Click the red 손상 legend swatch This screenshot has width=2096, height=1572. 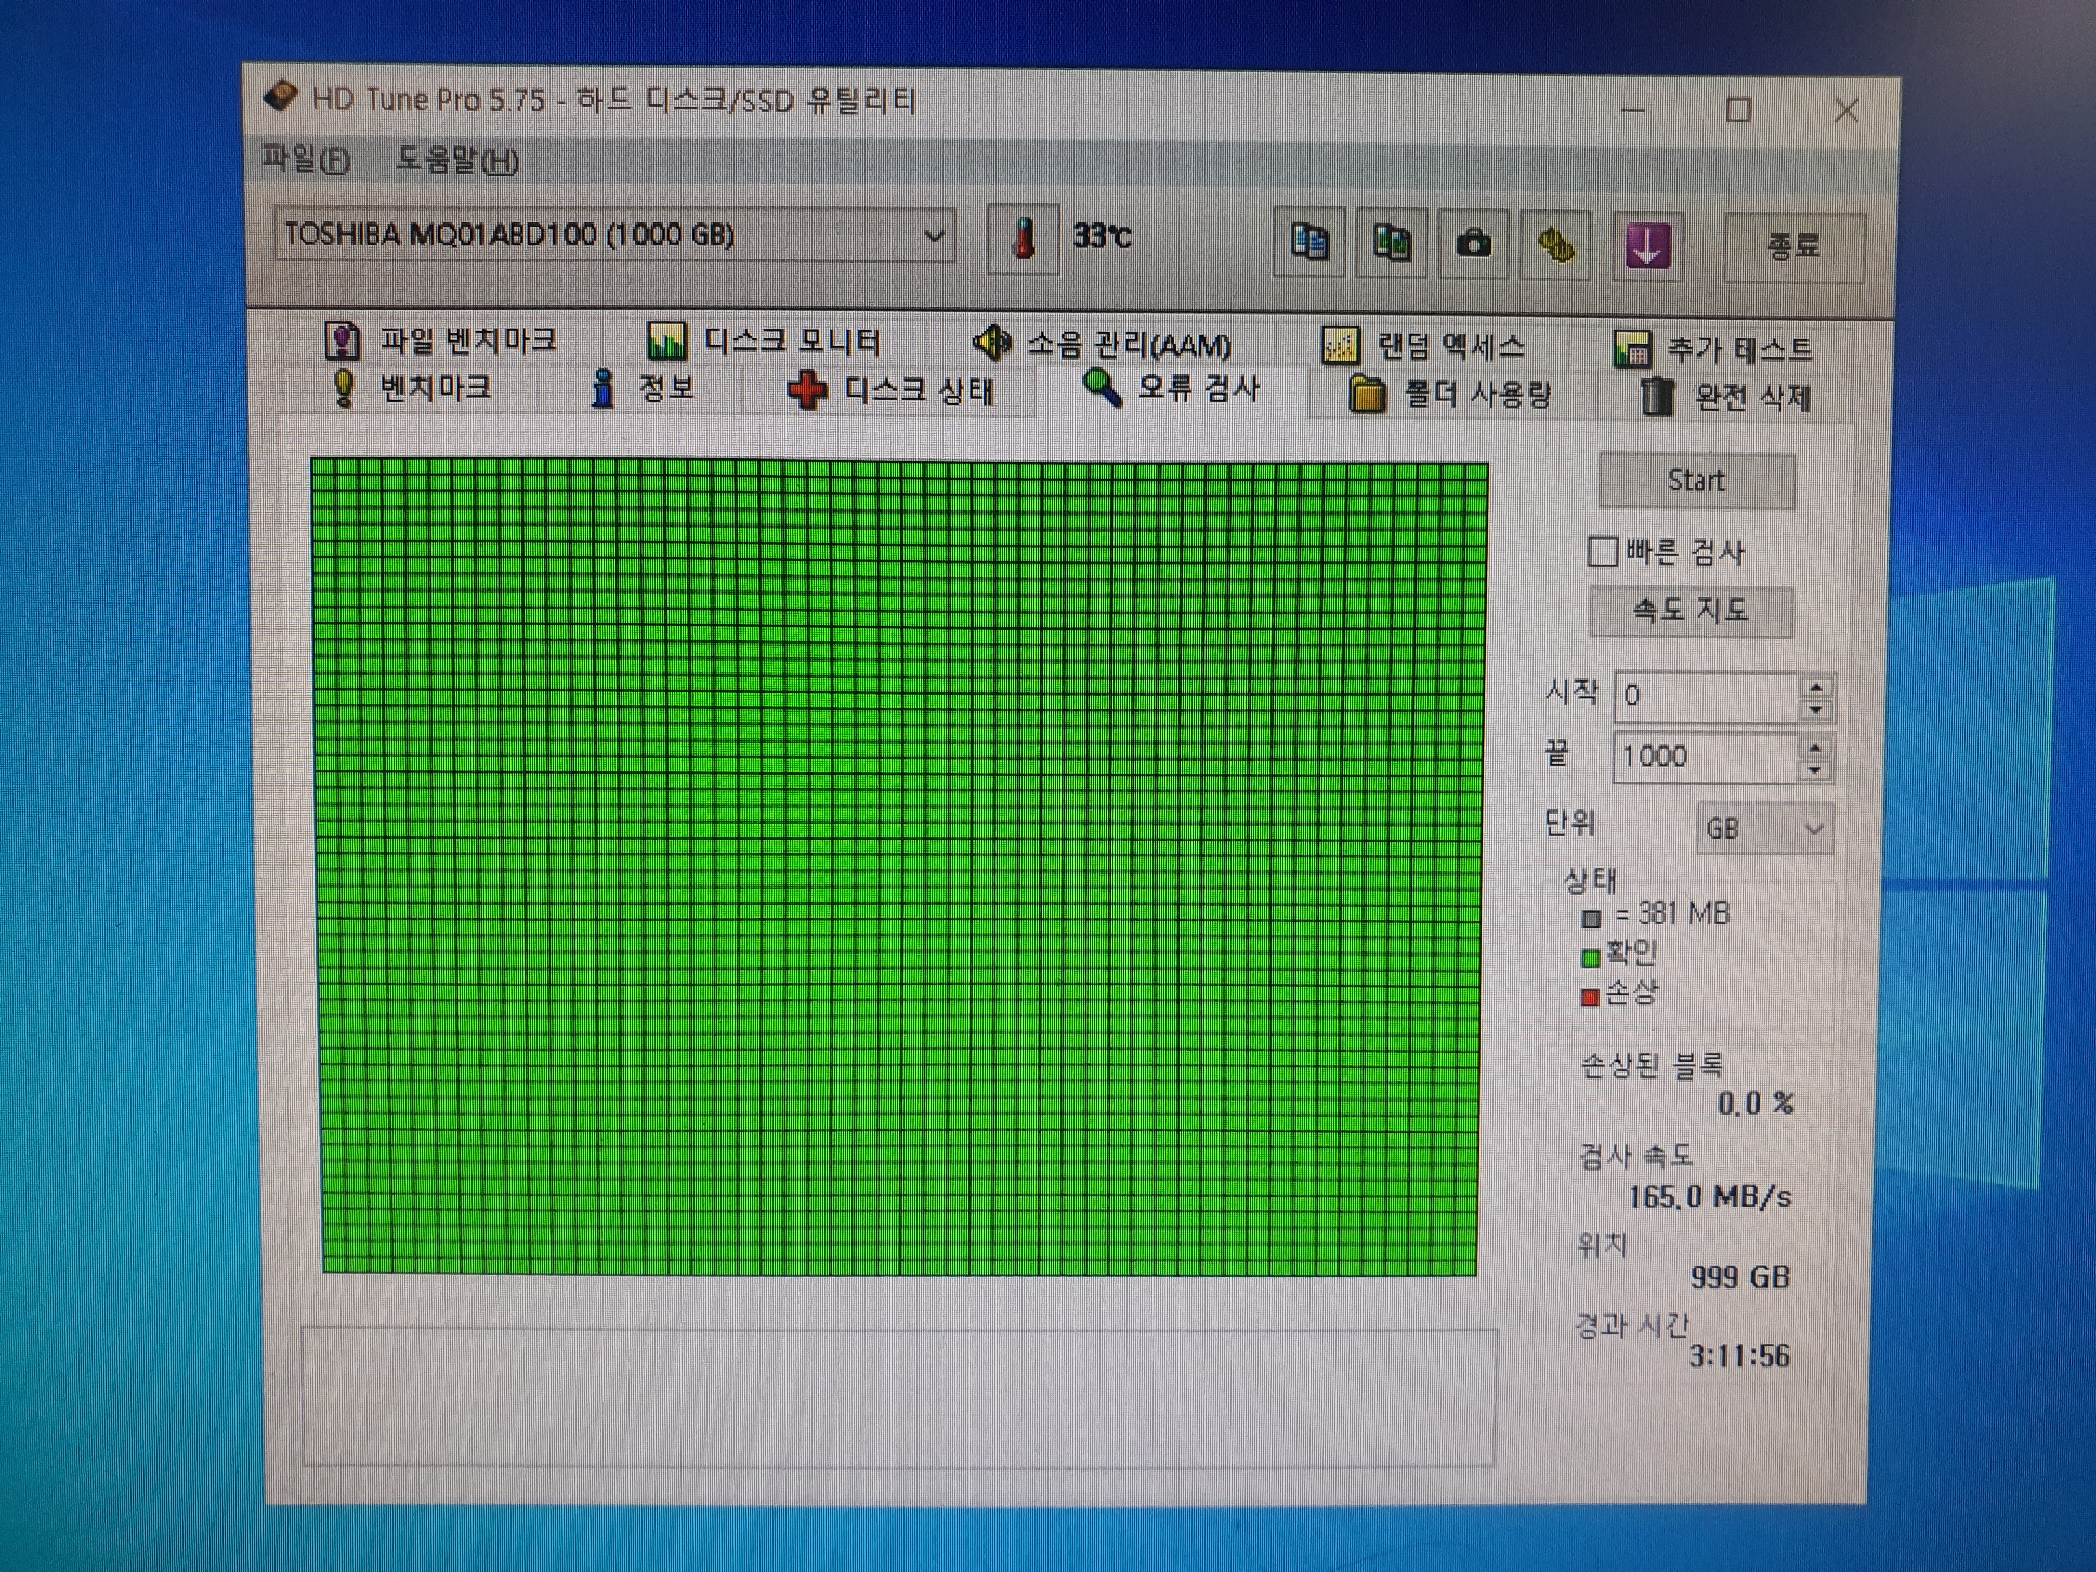pos(1591,998)
